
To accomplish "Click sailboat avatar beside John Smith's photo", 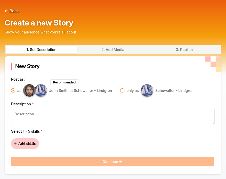I will [x=41, y=91].
